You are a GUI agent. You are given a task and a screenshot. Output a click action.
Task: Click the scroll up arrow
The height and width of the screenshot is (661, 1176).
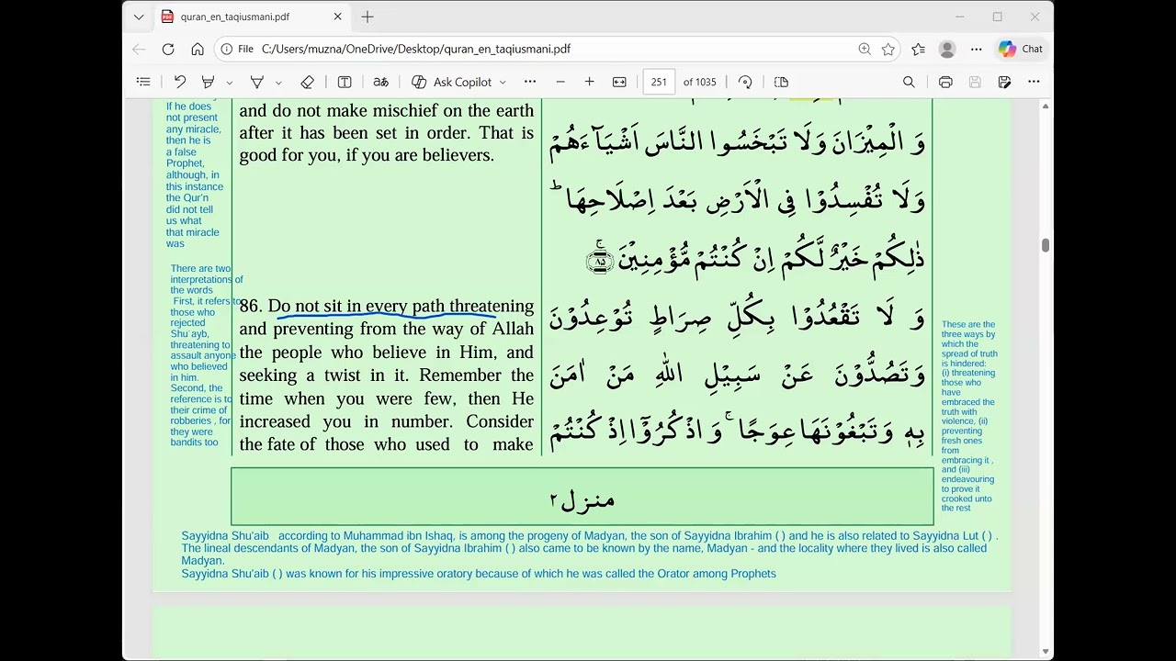[1046, 106]
